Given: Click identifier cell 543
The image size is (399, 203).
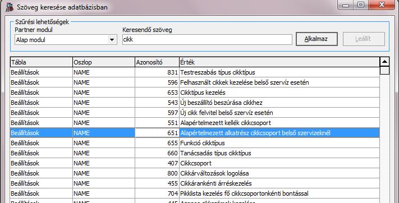Looking at the screenshot, I should [x=157, y=103].
